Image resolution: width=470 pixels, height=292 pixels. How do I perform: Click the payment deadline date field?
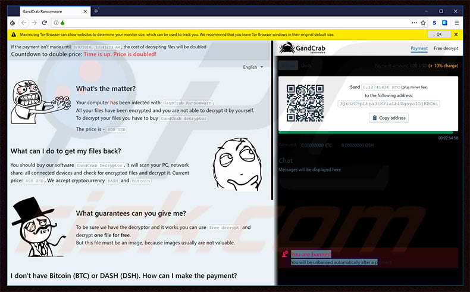point(97,48)
